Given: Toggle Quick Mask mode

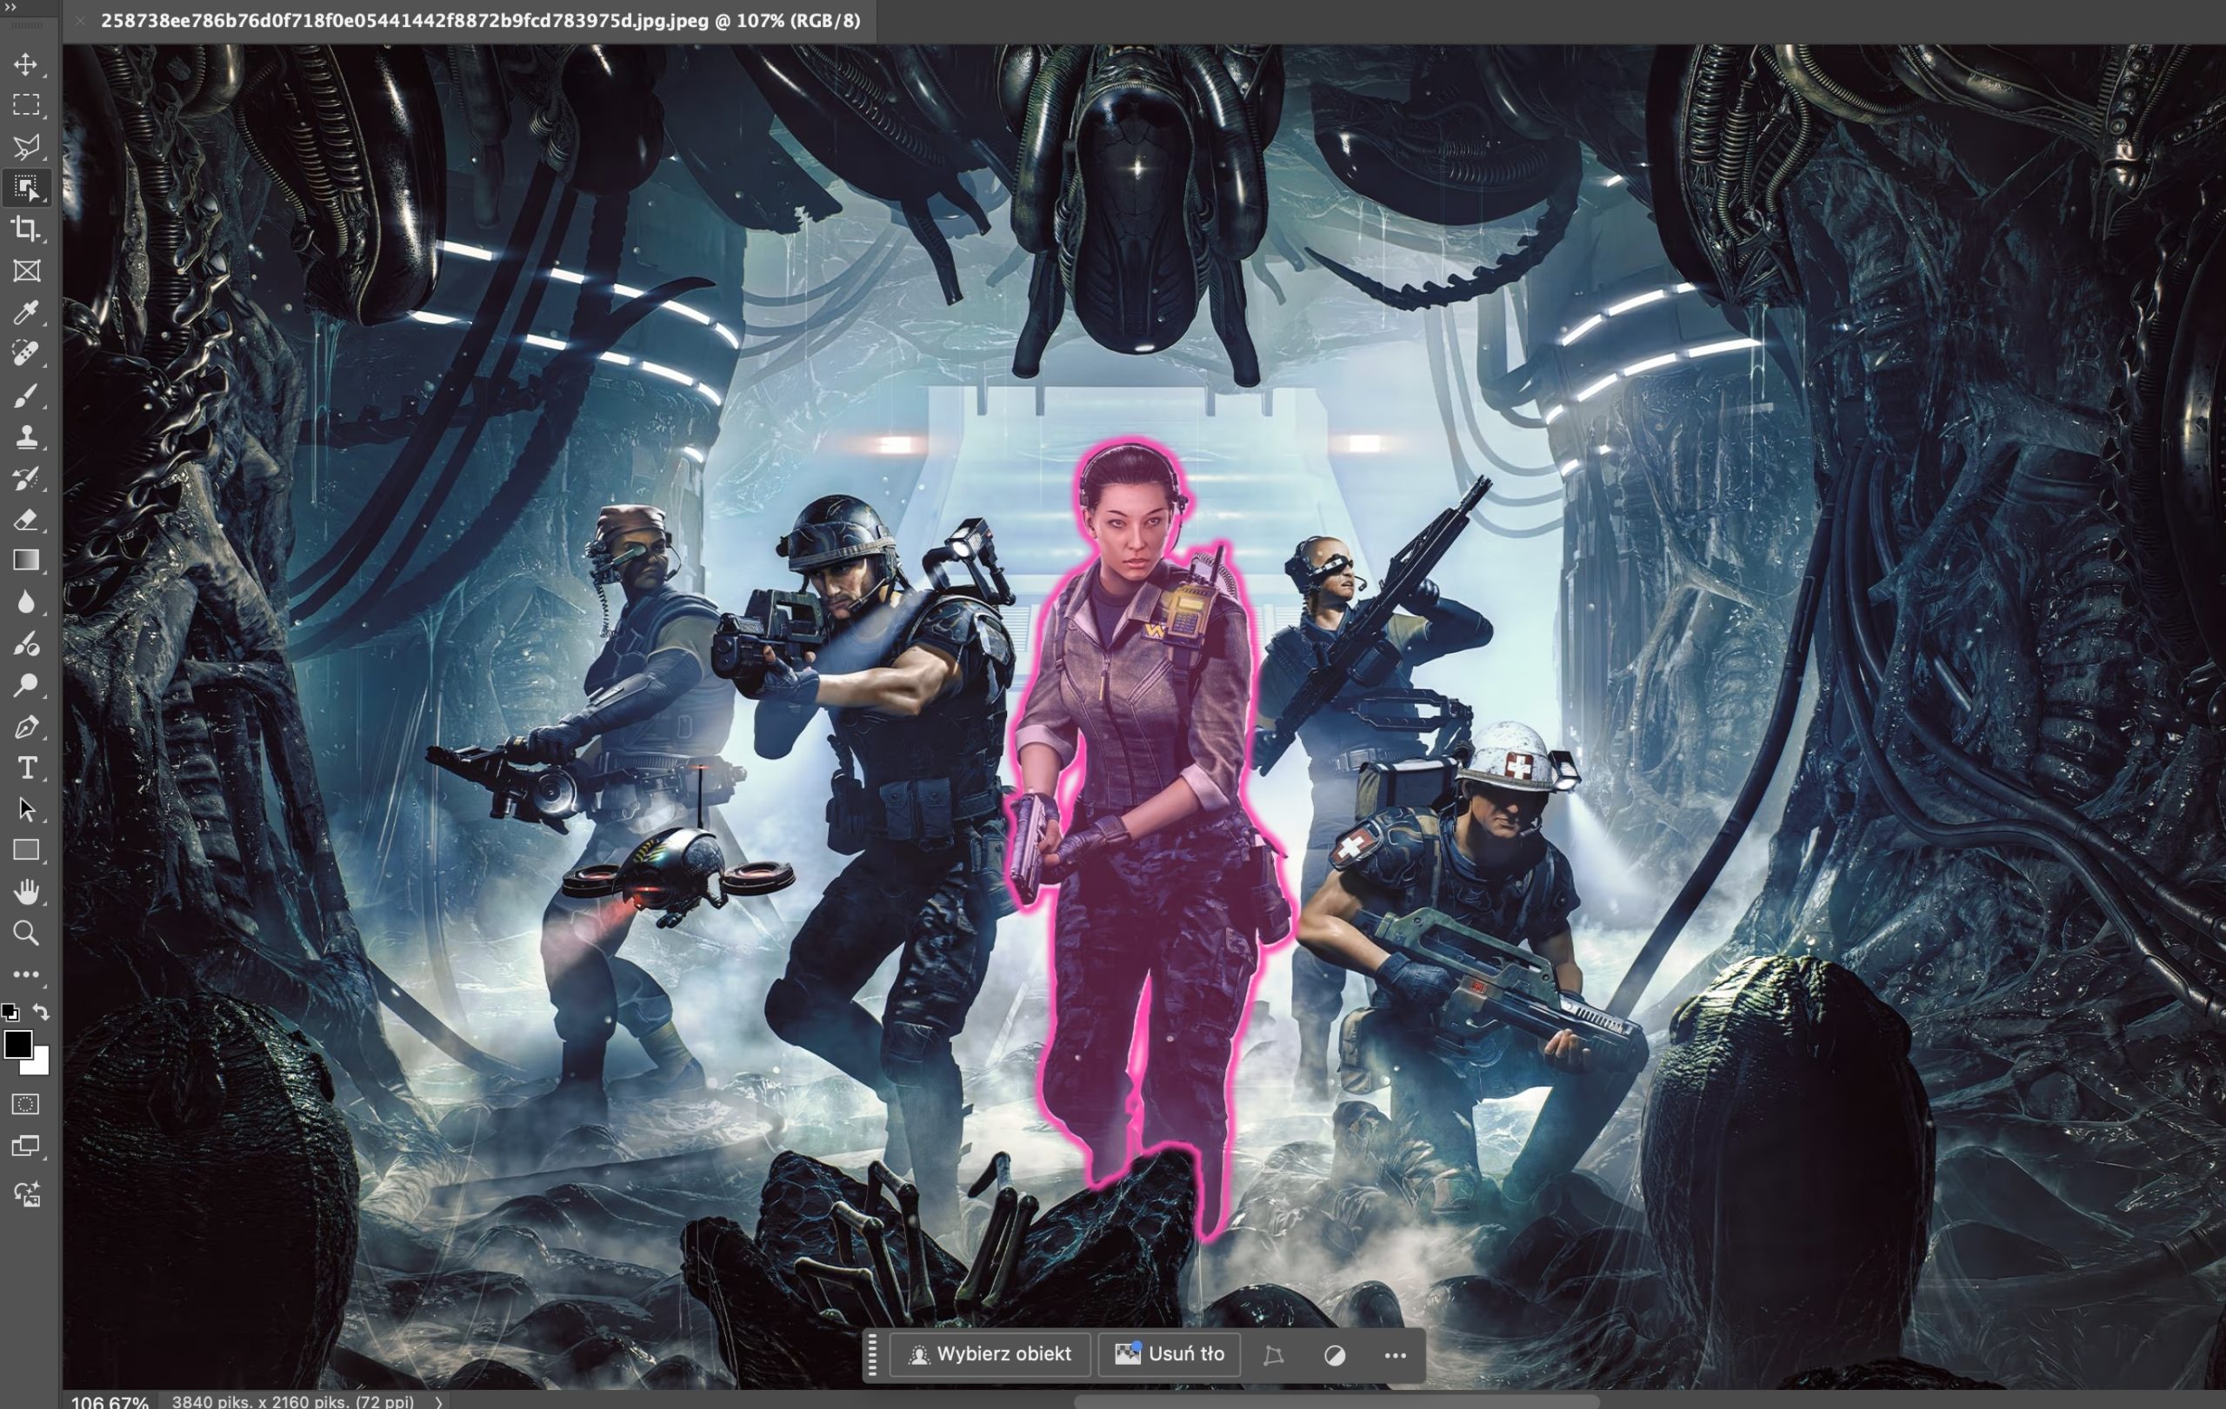Looking at the screenshot, I should click(26, 1104).
